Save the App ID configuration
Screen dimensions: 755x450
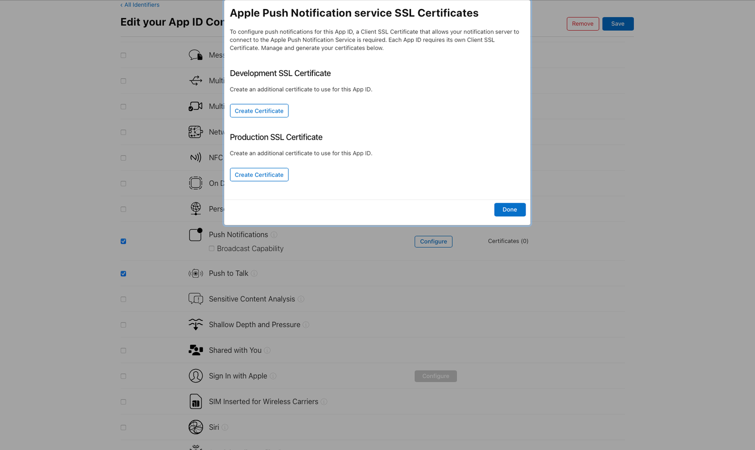coord(618,24)
